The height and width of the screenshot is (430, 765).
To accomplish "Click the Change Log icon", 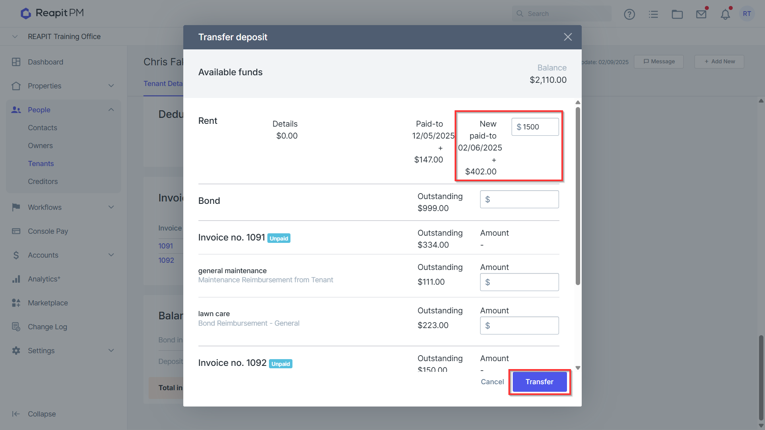I will [x=16, y=327].
